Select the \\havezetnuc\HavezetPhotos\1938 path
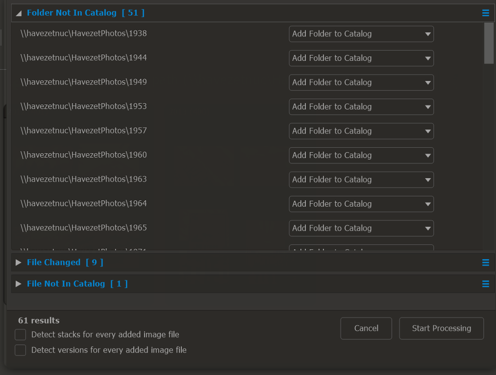Screen dimensions: 496x375 [x=83, y=33]
